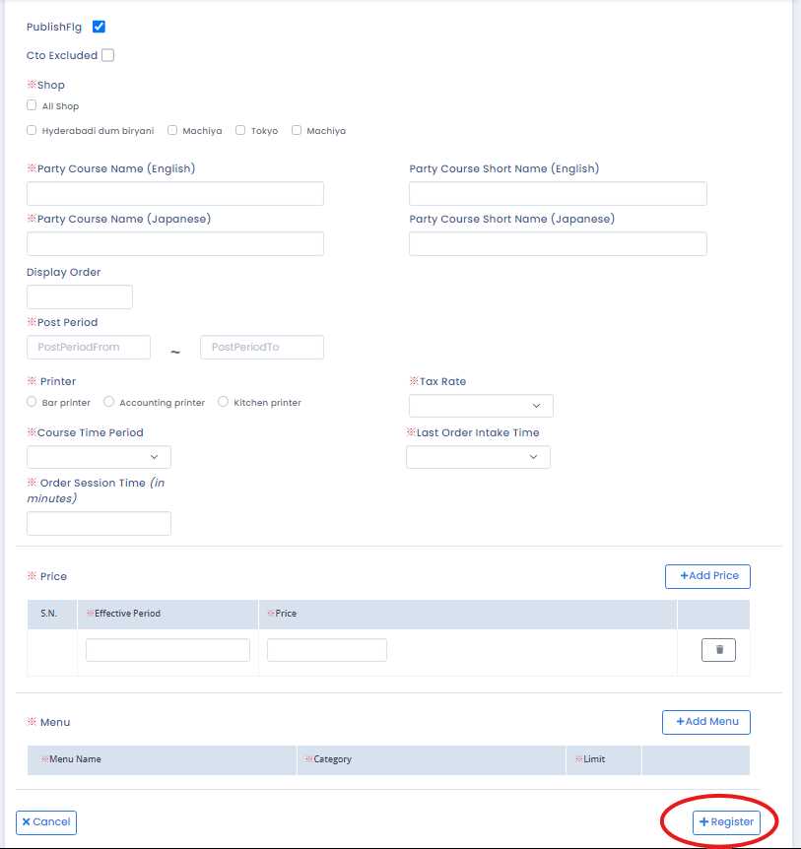This screenshot has width=801, height=849.
Task: Click the PostPeriodFrom date field
Action: pos(89,348)
